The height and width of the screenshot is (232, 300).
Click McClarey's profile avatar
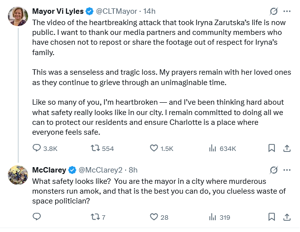point(17,176)
